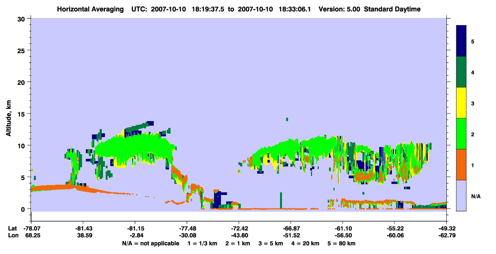Click the bright green colorbar segment 2
Viewport: 496px width, 254px height.
(461, 134)
